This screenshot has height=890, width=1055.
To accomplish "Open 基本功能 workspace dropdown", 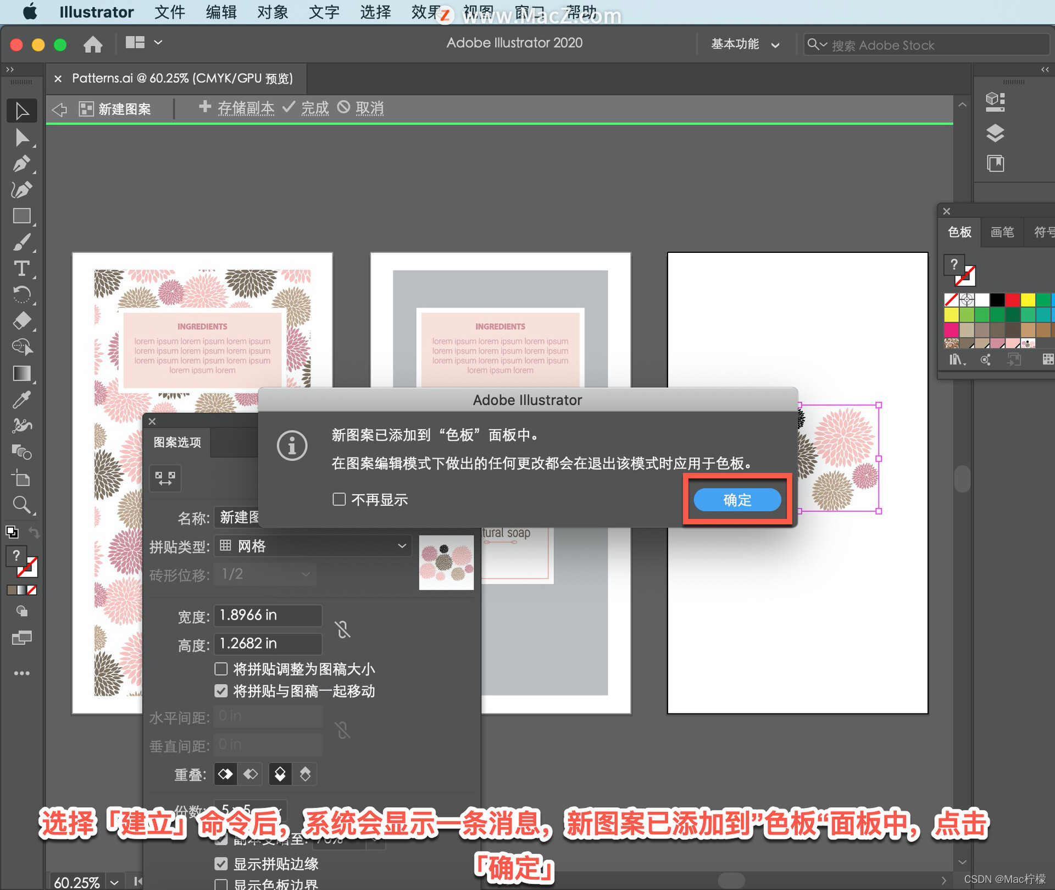I will [x=745, y=45].
